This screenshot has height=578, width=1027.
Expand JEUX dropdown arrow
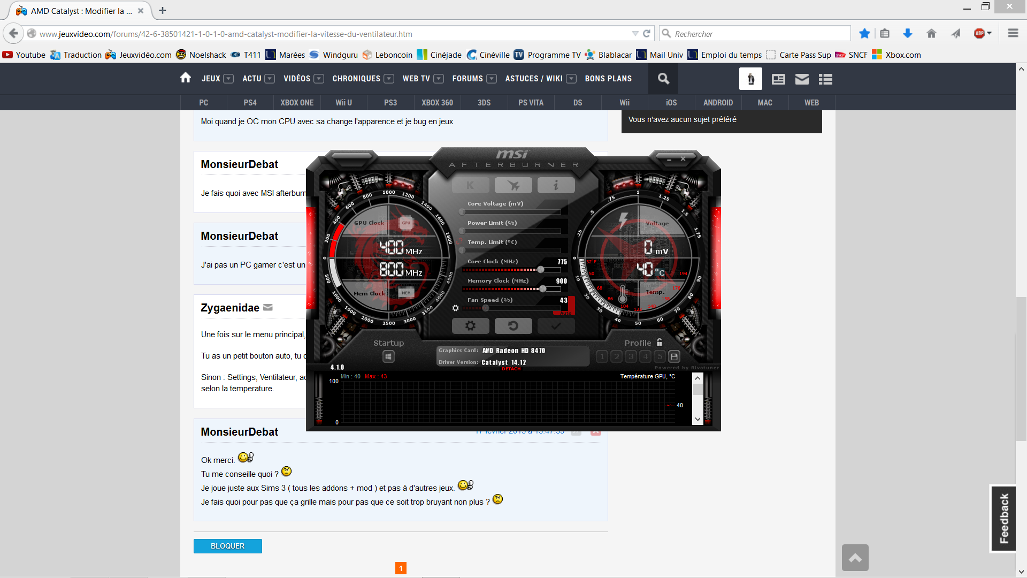(x=228, y=79)
